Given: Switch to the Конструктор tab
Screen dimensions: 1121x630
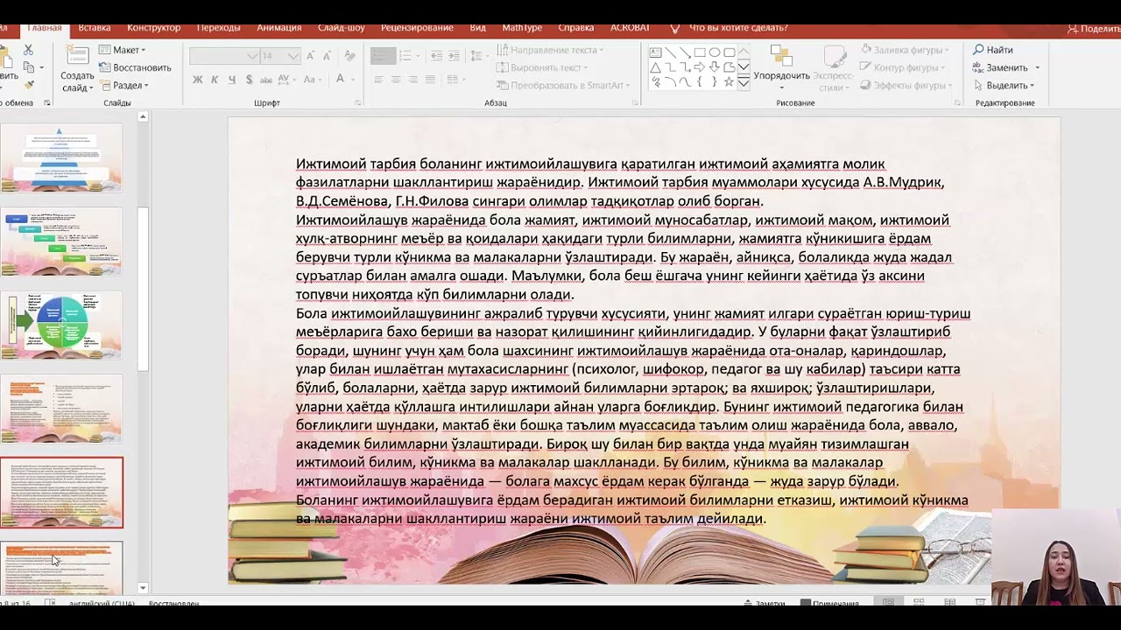Looking at the screenshot, I should coord(153,28).
